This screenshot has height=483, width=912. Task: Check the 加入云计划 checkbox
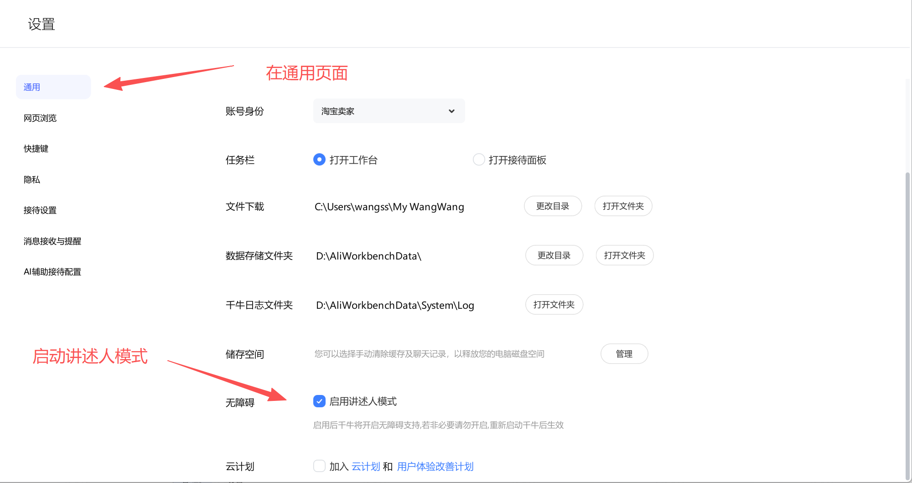coord(319,466)
